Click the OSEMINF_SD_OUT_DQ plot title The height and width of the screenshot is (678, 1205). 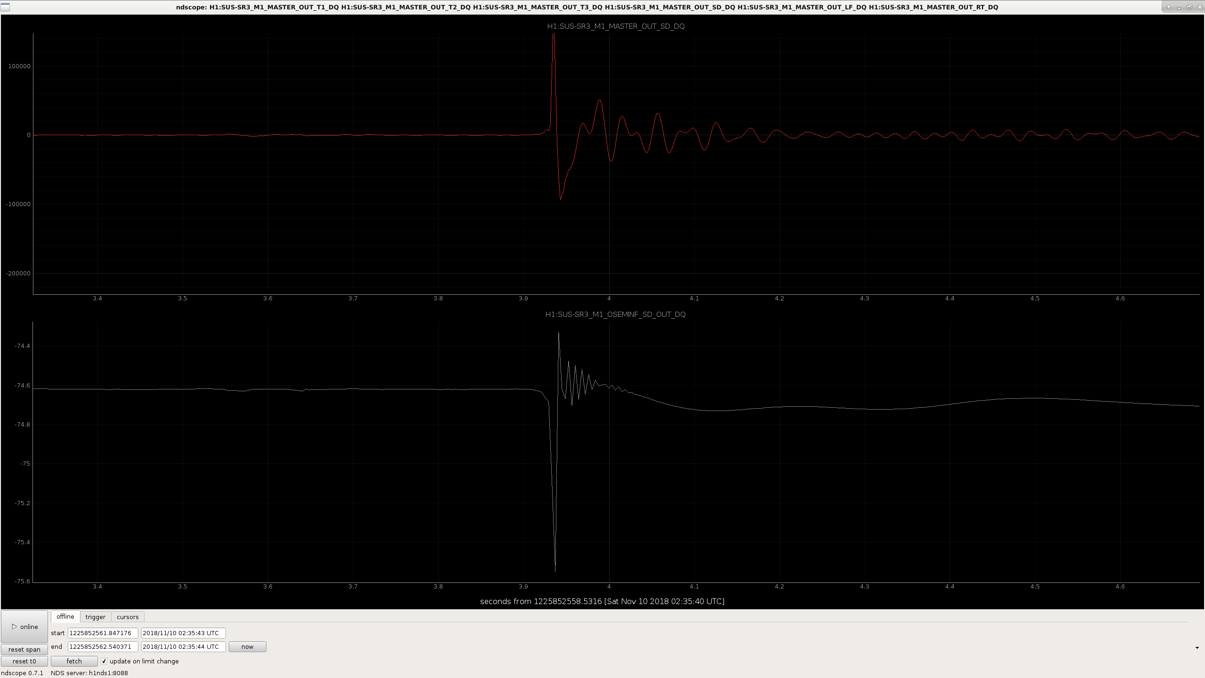pyautogui.click(x=615, y=315)
